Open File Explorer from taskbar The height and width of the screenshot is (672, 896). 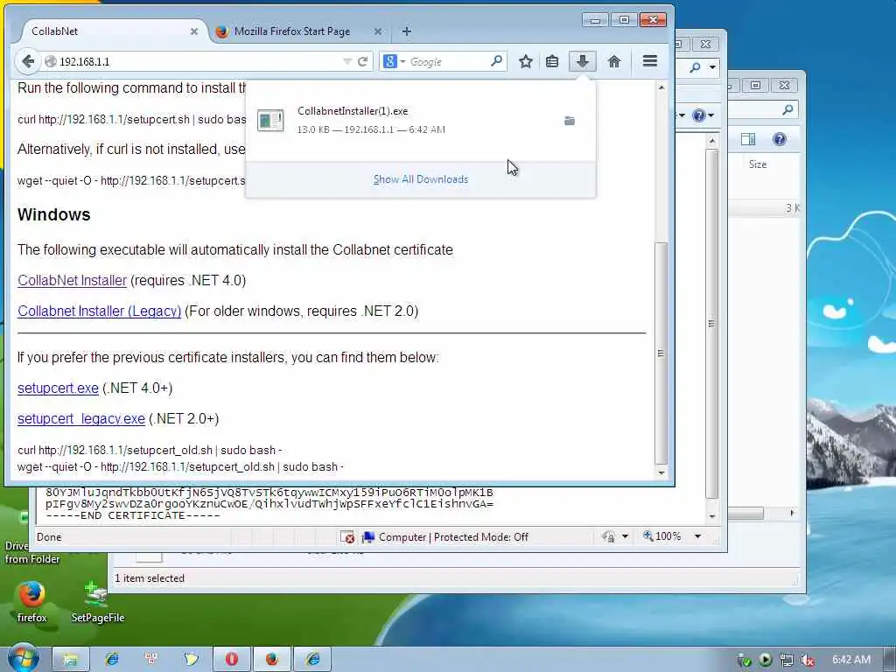[x=70, y=660]
